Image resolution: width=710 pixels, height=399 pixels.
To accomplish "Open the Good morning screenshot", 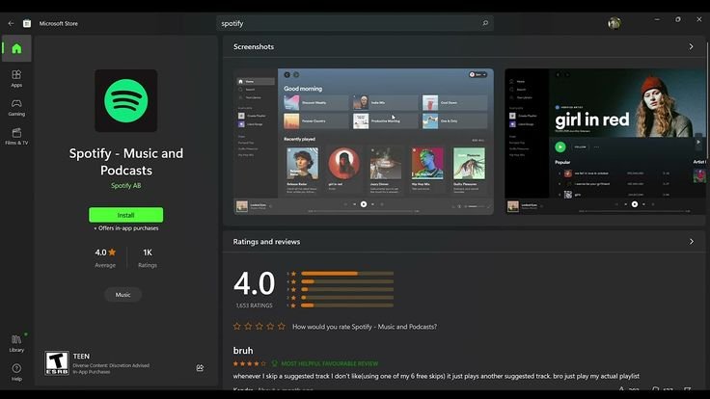I will point(363,141).
